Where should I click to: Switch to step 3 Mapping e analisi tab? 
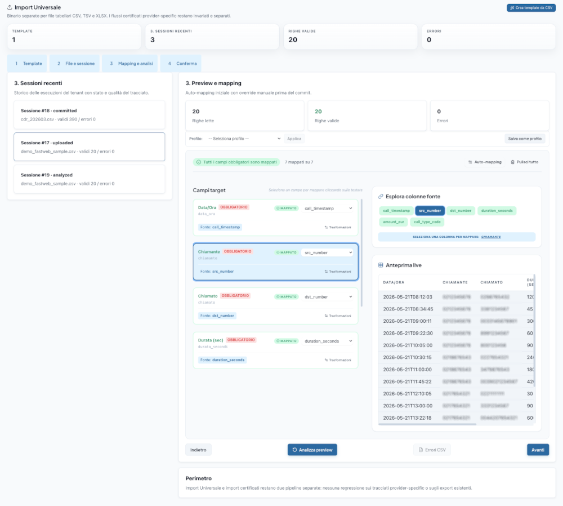[130, 64]
